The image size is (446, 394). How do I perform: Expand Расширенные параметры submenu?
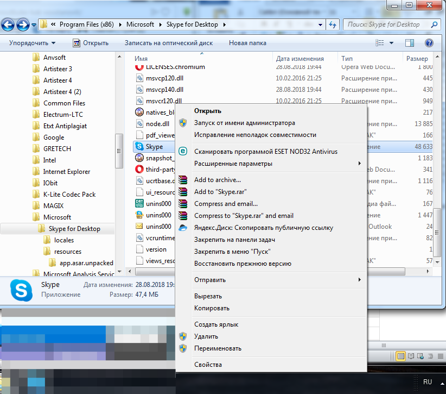[271, 164]
